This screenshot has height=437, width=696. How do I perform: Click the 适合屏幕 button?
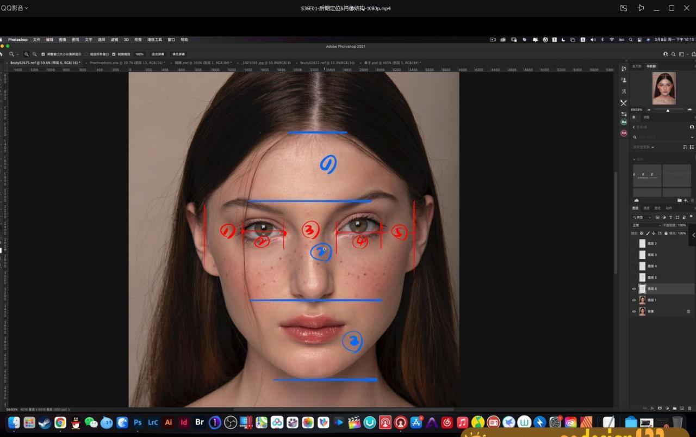tap(158, 54)
